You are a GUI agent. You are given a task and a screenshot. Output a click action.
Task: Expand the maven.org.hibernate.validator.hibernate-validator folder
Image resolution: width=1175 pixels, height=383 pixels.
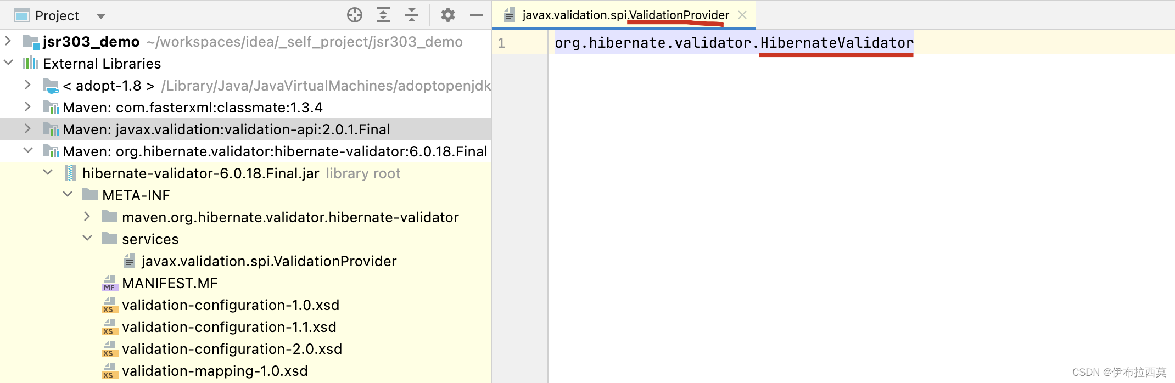coord(87,216)
